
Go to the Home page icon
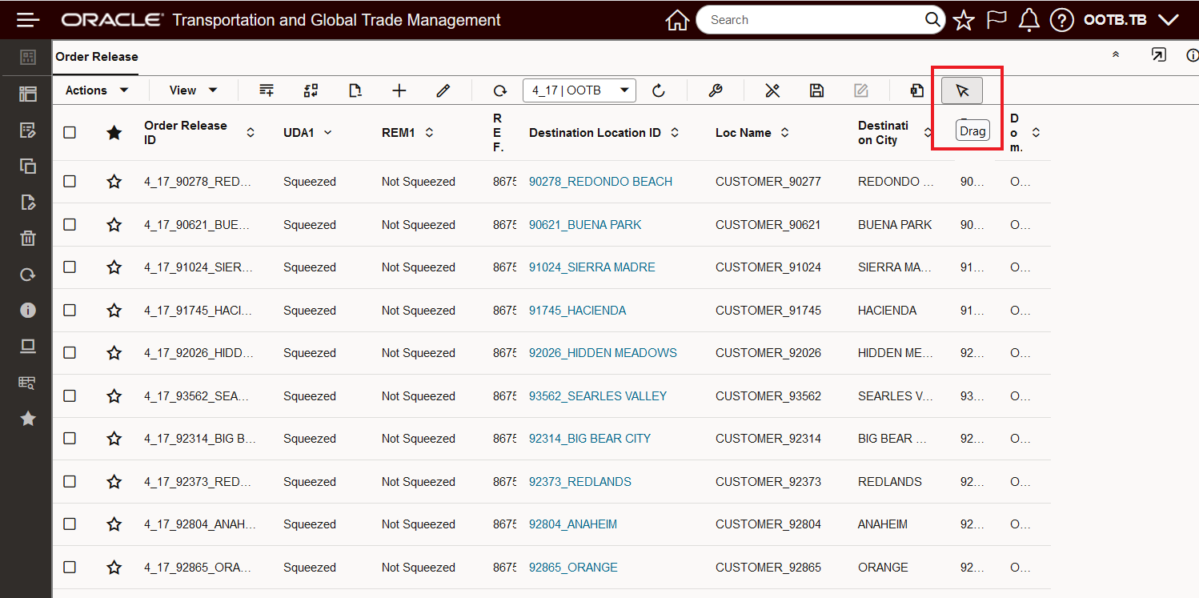(677, 20)
